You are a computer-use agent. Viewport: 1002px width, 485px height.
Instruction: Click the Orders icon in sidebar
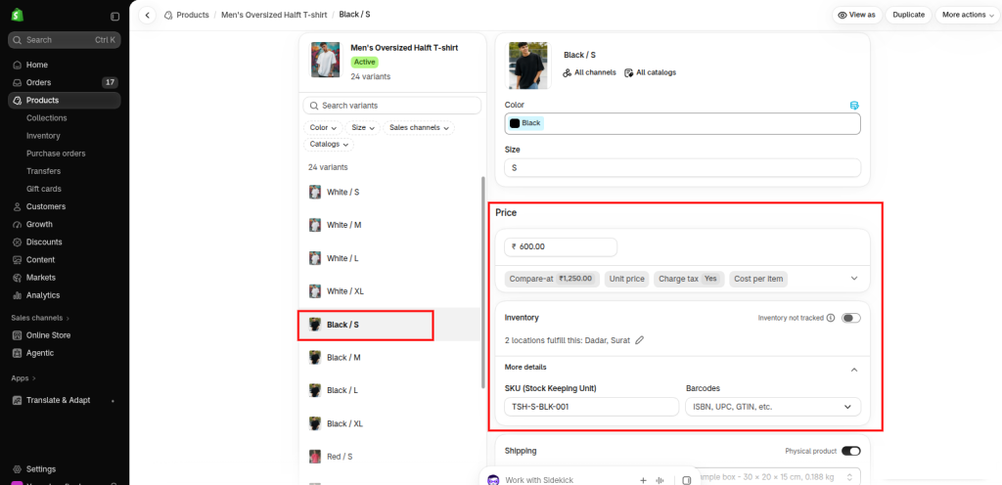pyautogui.click(x=18, y=83)
